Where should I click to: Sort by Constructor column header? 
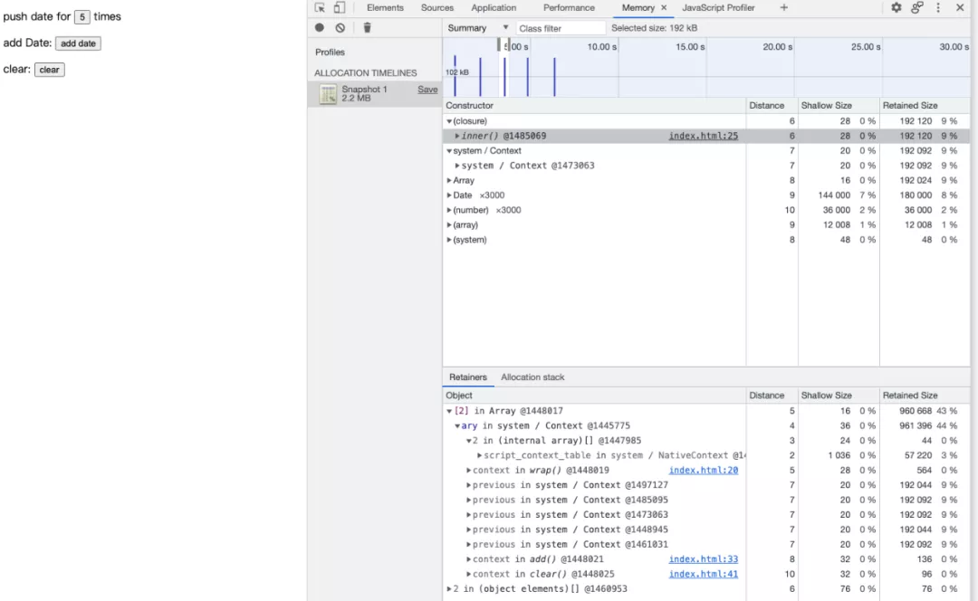tap(594, 105)
